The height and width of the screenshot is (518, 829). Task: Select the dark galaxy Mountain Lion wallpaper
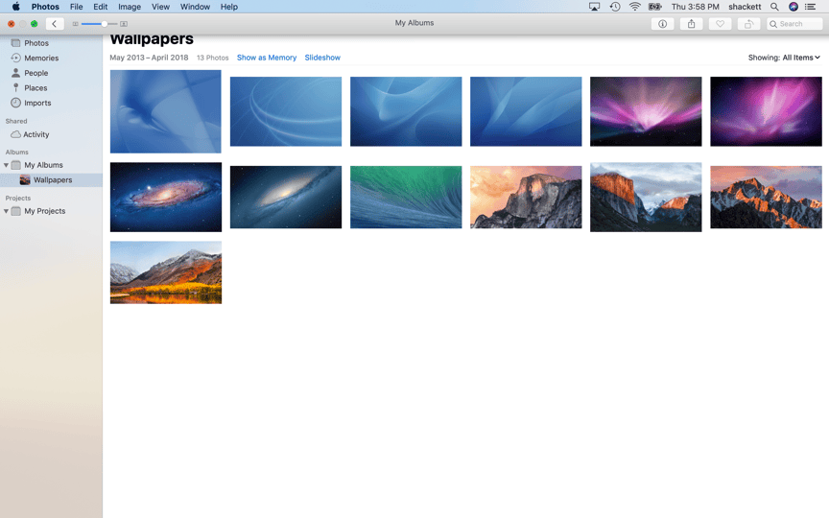[286, 198]
